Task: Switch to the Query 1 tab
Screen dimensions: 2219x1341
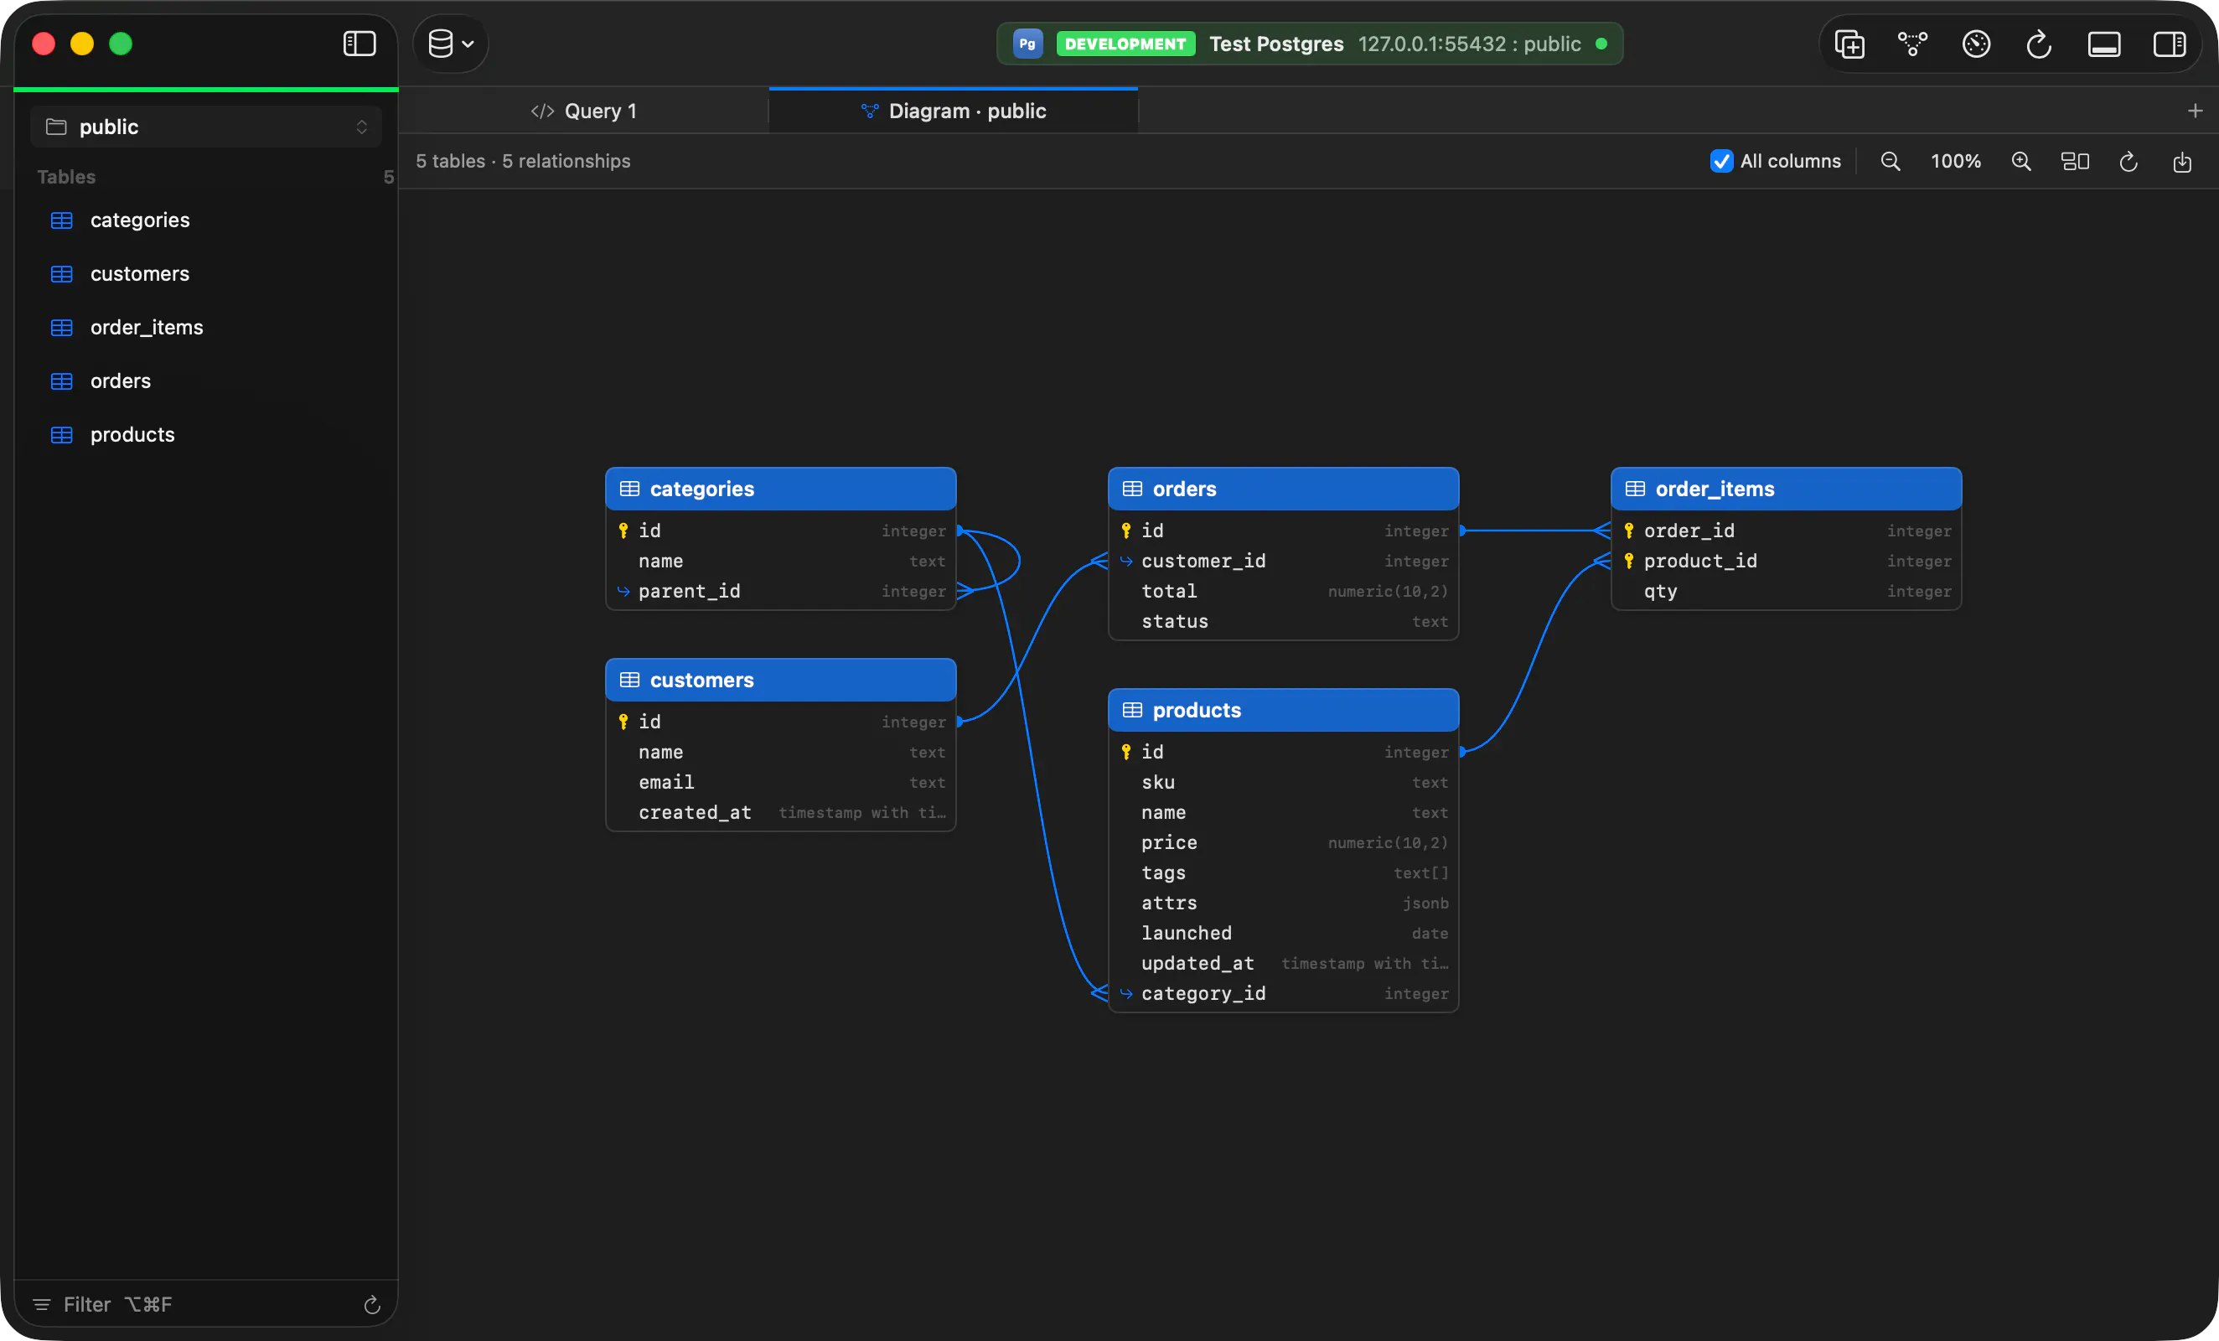Action: [583, 111]
